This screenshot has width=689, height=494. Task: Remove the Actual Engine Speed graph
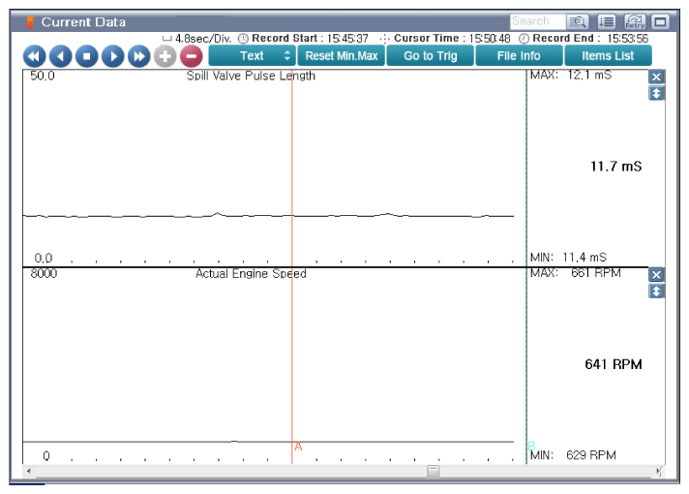click(656, 275)
